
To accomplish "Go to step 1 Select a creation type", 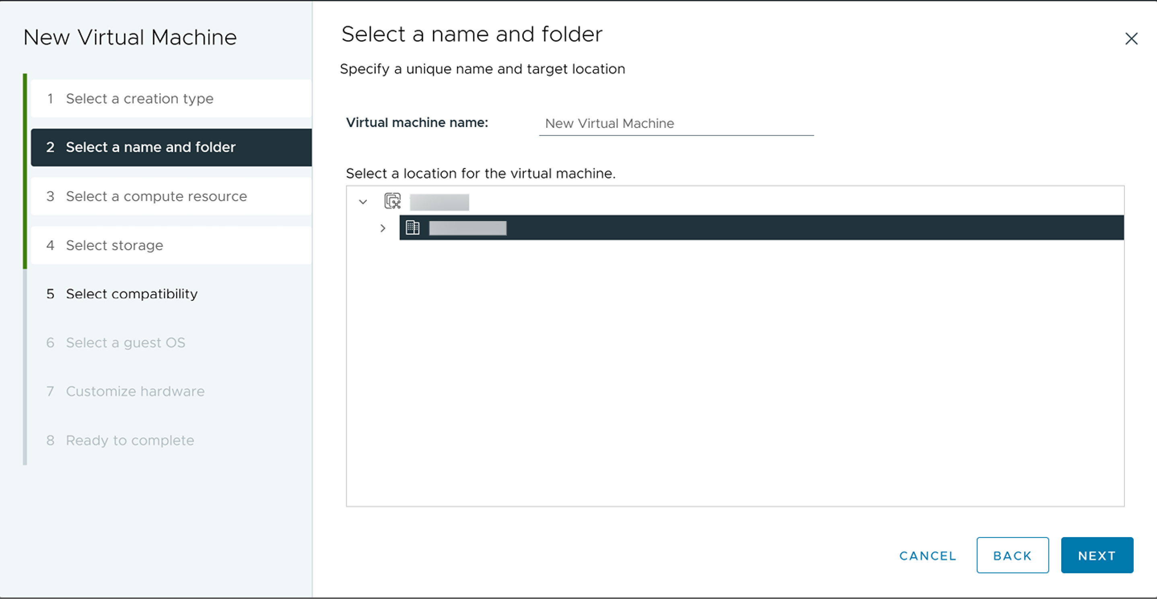I will pyautogui.click(x=140, y=98).
